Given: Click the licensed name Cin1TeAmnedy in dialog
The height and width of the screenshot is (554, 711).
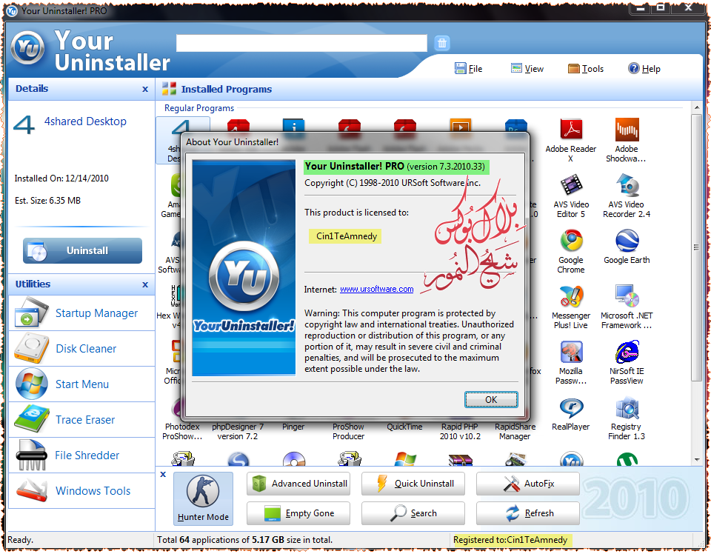Looking at the screenshot, I should point(347,236).
